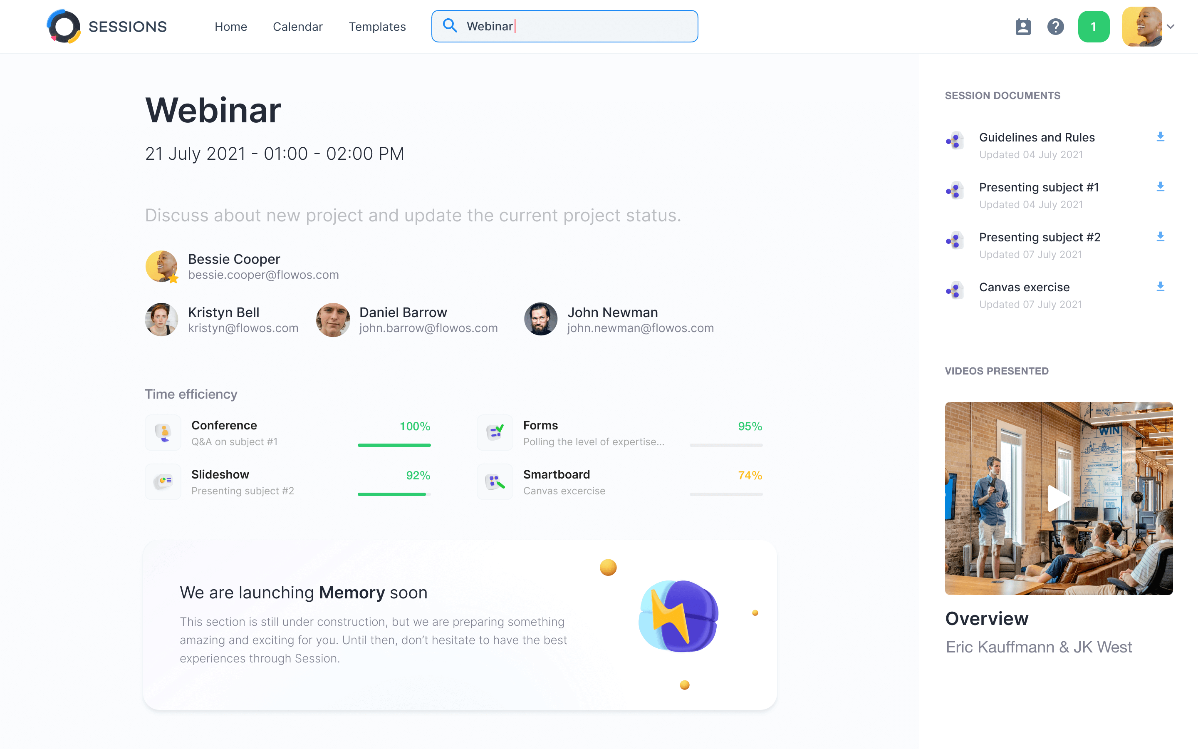The height and width of the screenshot is (749, 1198).
Task: Click the search magnifier icon
Action: 450,26
